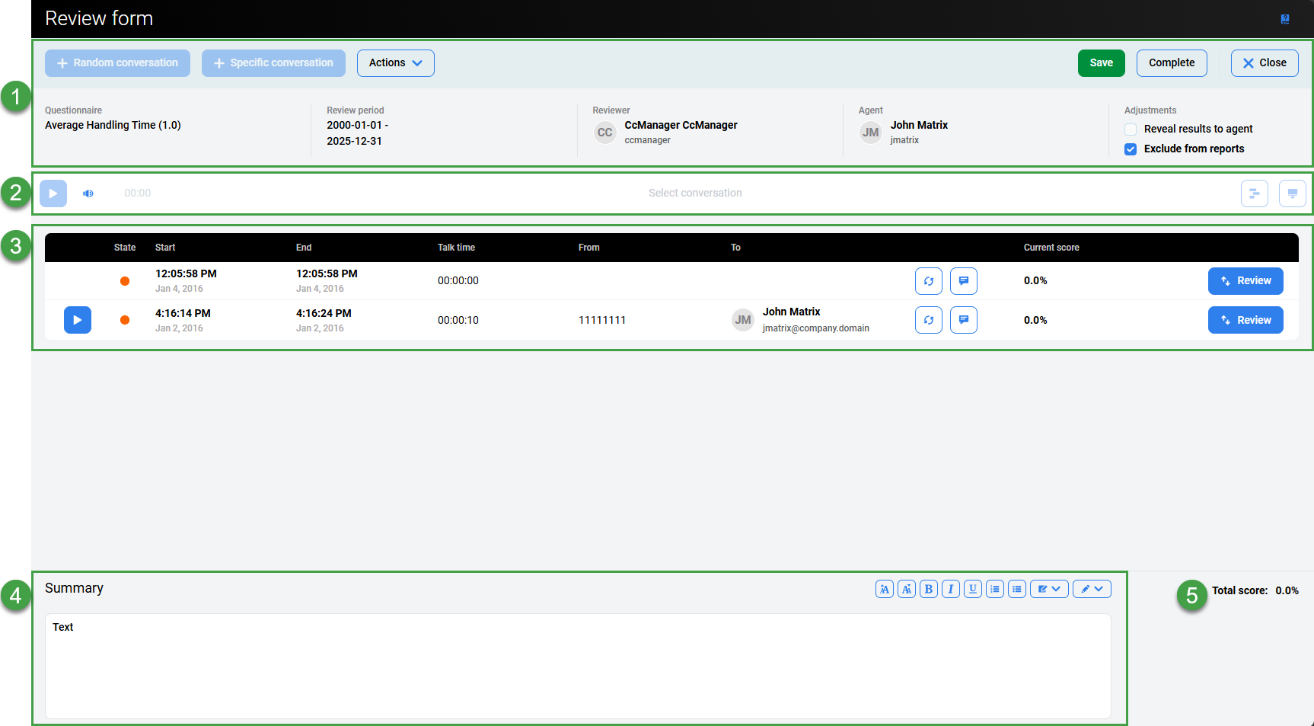Screen dimensions: 1314x726
Task: Click the Bold formatting icon in Summary
Action: click(x=928, y=589)
